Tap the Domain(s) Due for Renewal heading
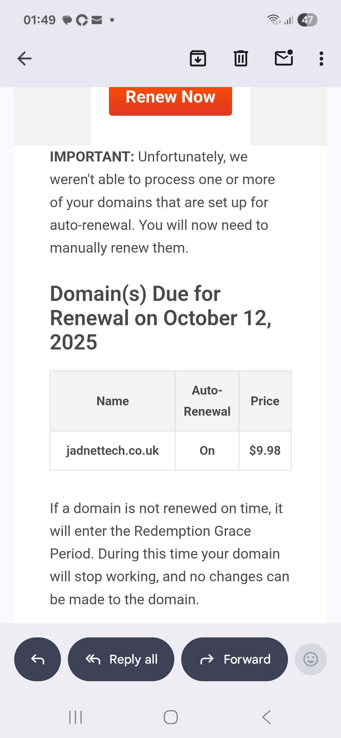The image size is (341, 738). [x=160, y=318]
